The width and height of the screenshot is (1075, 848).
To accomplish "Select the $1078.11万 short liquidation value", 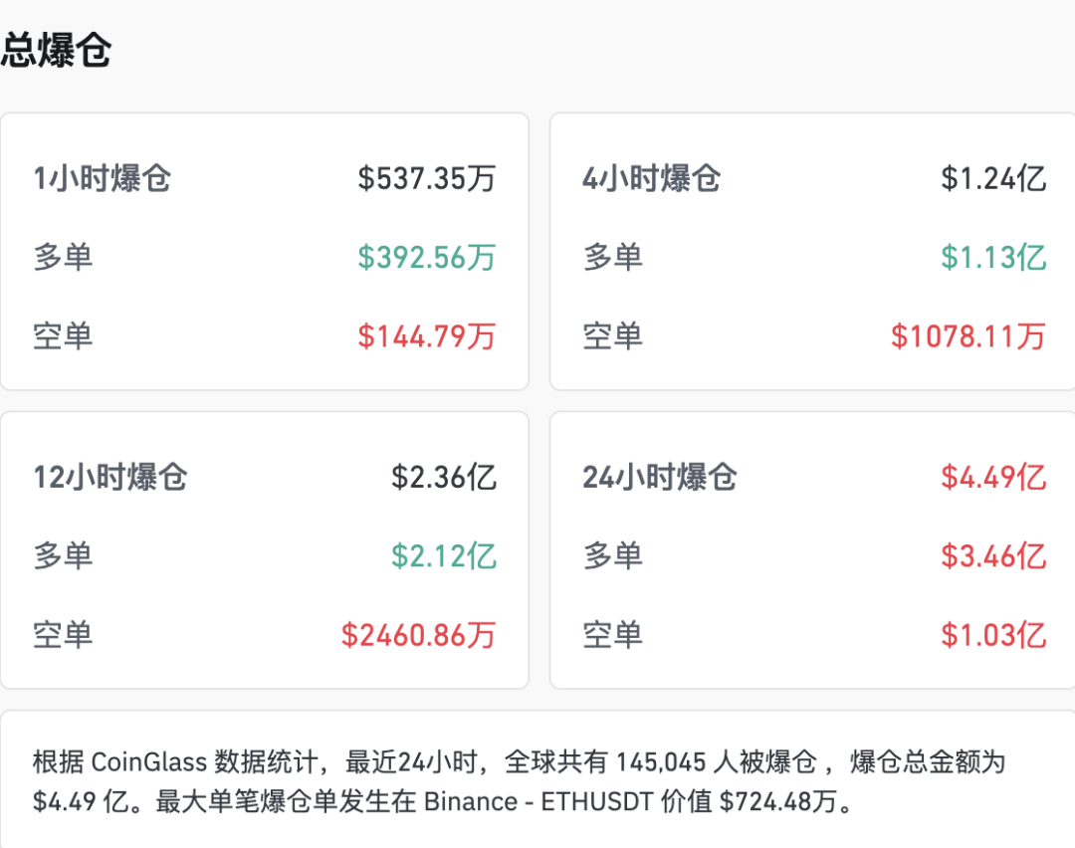I will (968, 335).
